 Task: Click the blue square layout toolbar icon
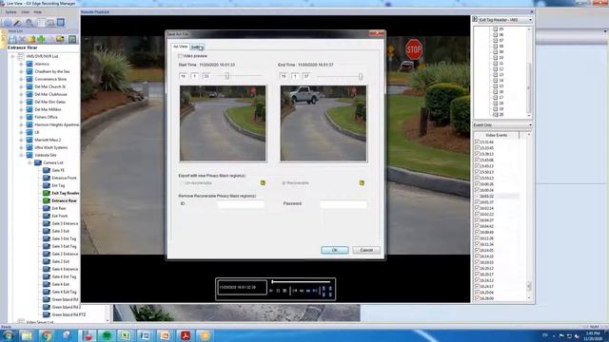point(61,23)
